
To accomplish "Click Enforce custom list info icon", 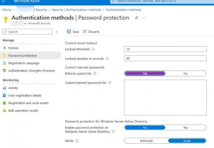I will [x=94, y=74].
